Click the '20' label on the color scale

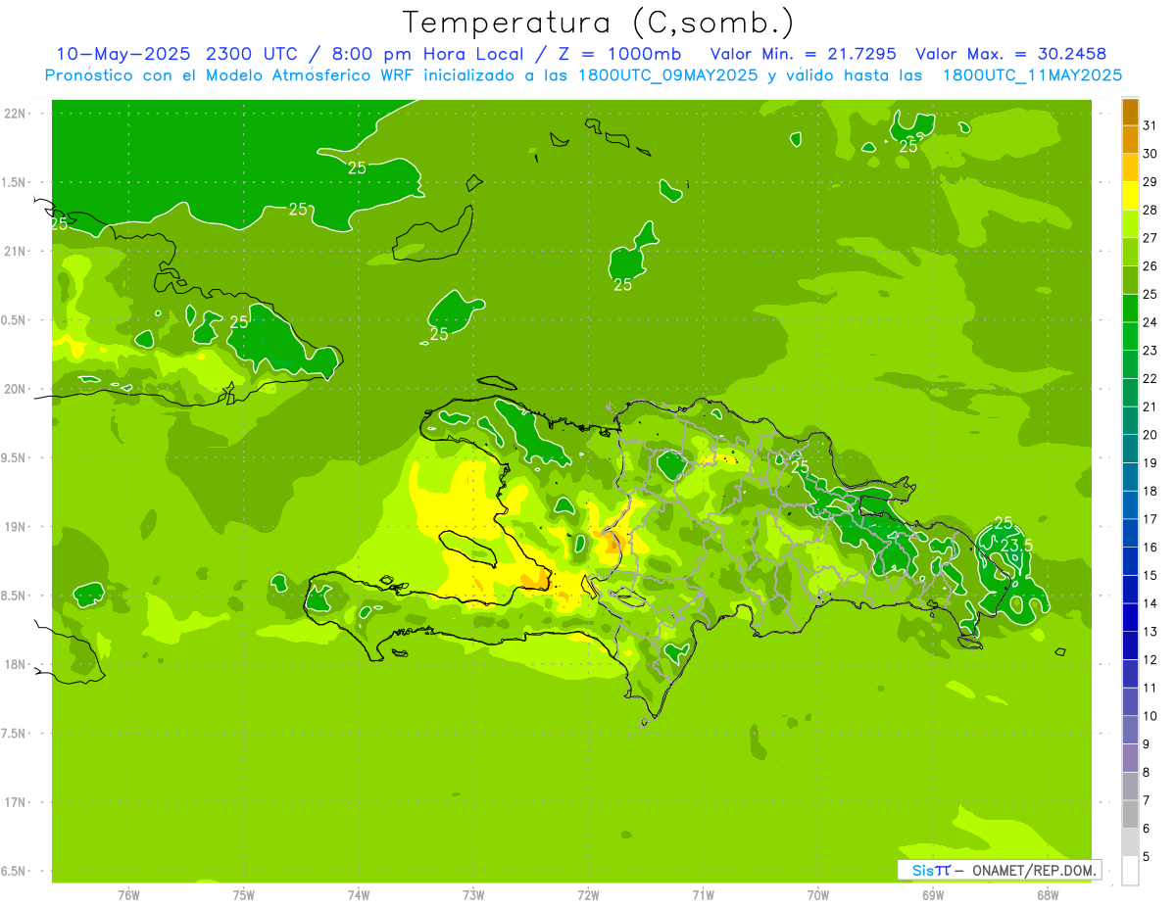pyautogui.click(x=1151, y=434)
